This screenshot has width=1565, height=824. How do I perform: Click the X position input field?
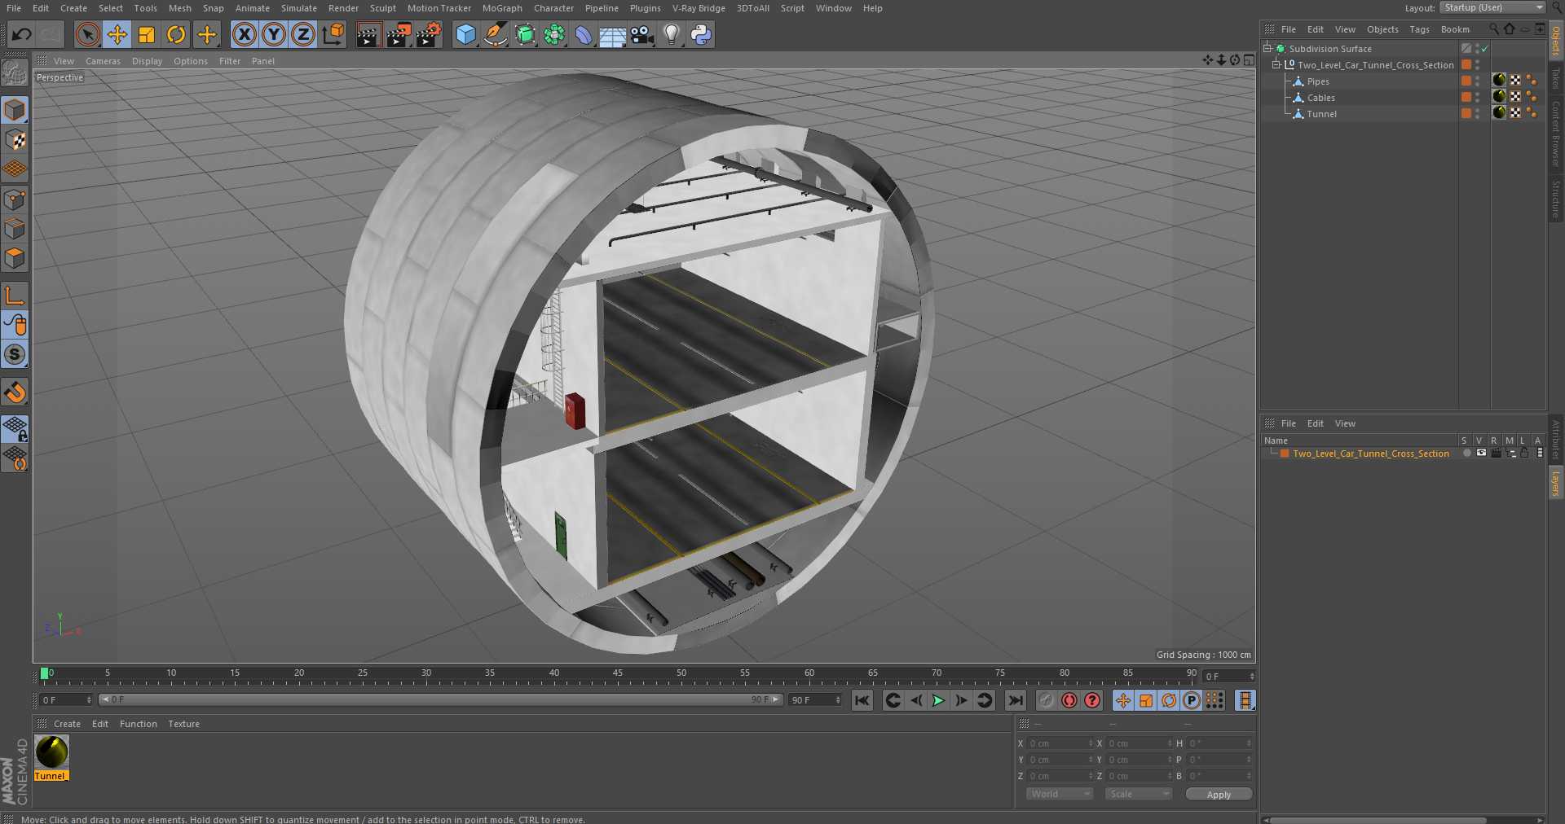[x=1059, y=743]
